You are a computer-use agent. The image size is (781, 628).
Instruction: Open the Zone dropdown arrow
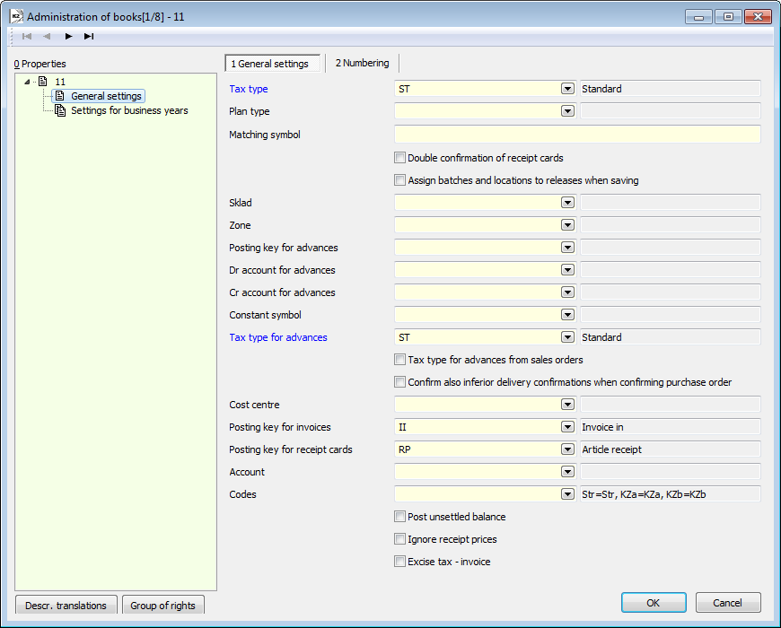(567, 225)
